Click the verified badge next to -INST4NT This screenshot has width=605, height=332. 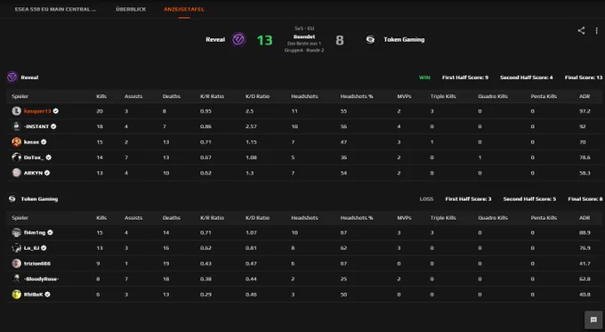tap(53, 126)
